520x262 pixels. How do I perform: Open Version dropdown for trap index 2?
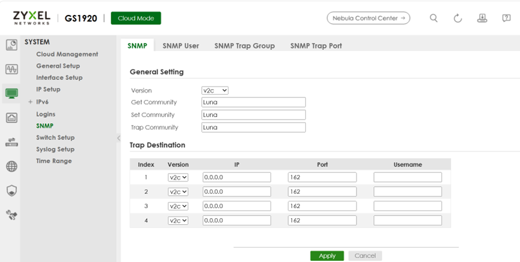pyautogui.click(x=178, y=192)
